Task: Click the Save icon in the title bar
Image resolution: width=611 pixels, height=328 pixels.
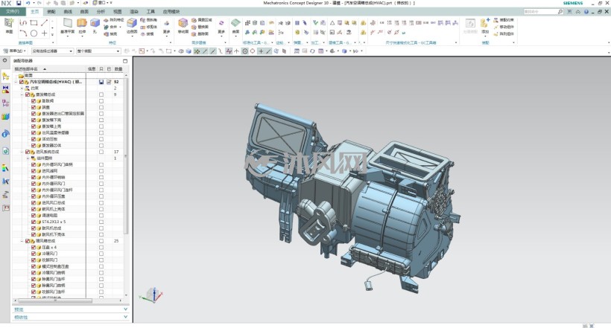Action: pyautogui.click(x=19, y=3)
